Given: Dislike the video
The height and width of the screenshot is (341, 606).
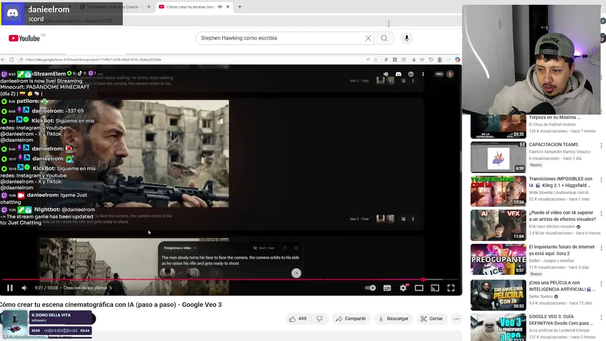Looking at the screenshot, I should coord(320,319).
